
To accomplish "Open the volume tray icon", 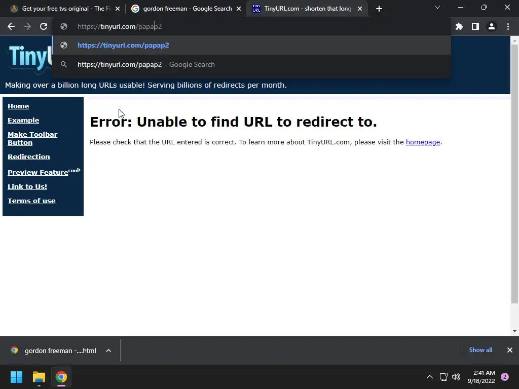I will (x=456, y=377).
